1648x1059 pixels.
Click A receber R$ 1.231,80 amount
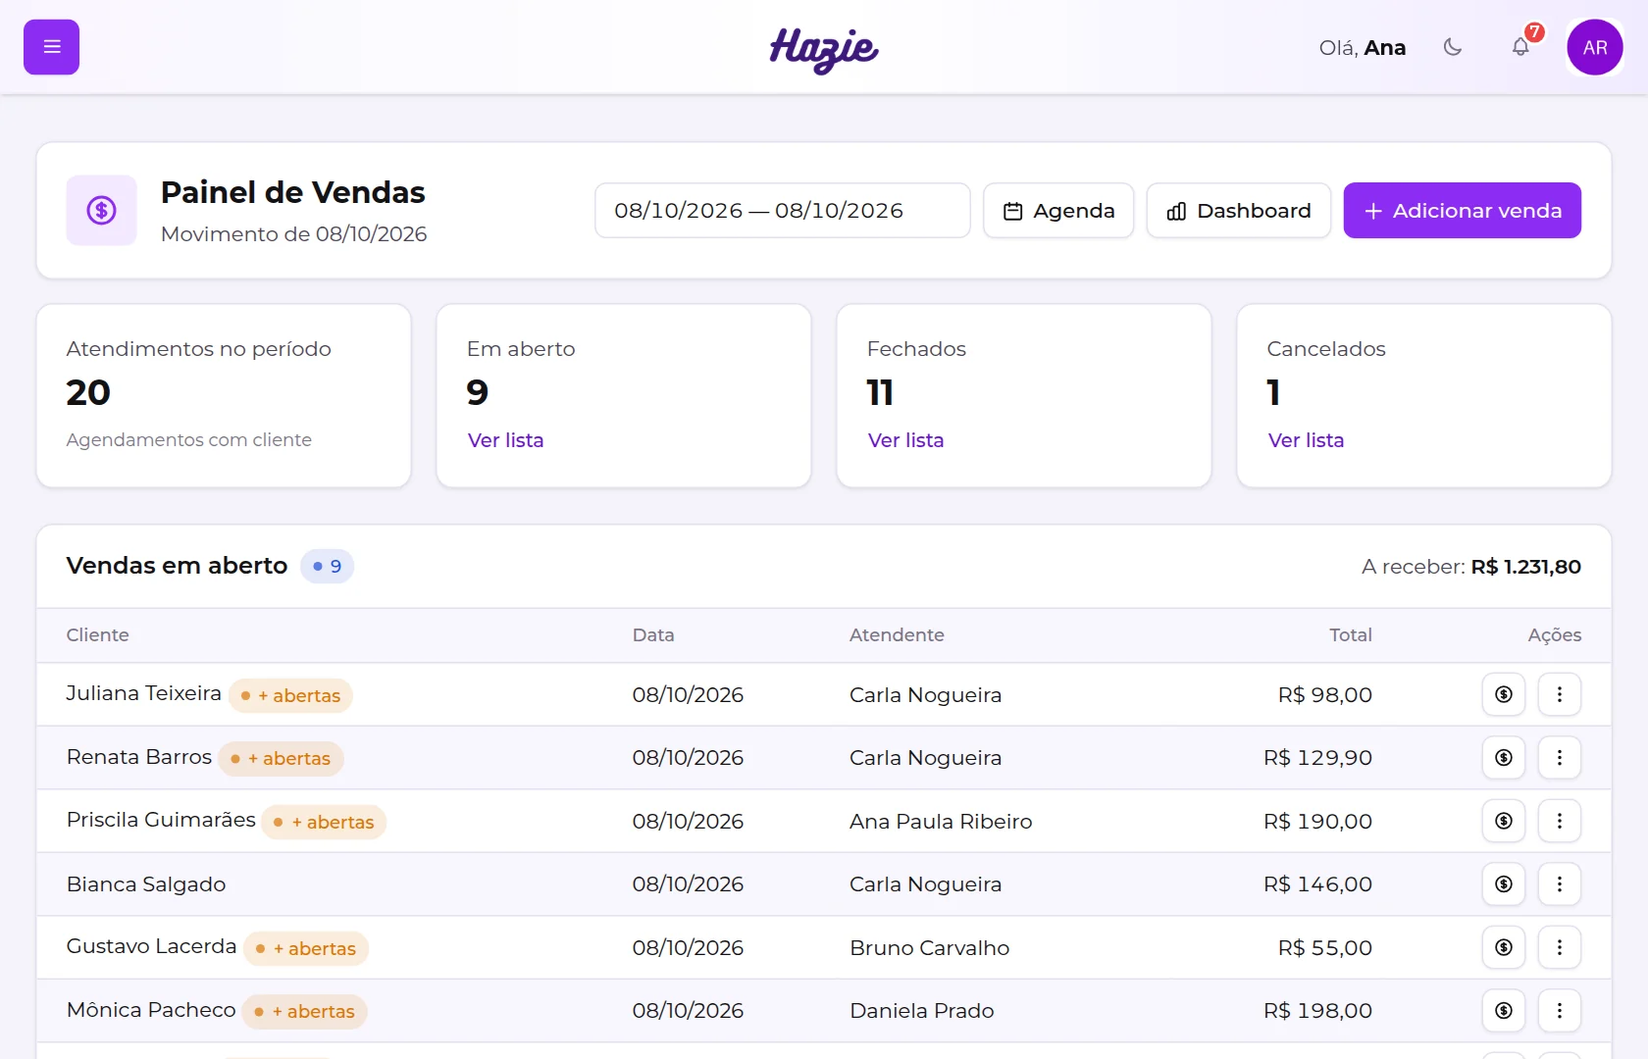coord(1525,566)
